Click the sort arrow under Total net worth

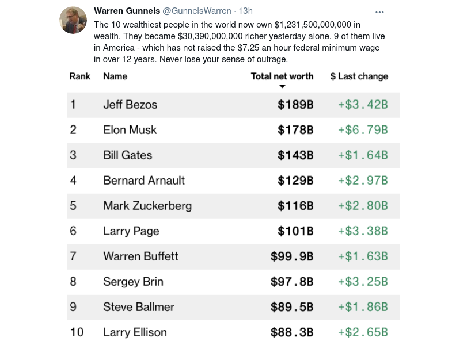[x=282, y=87]
